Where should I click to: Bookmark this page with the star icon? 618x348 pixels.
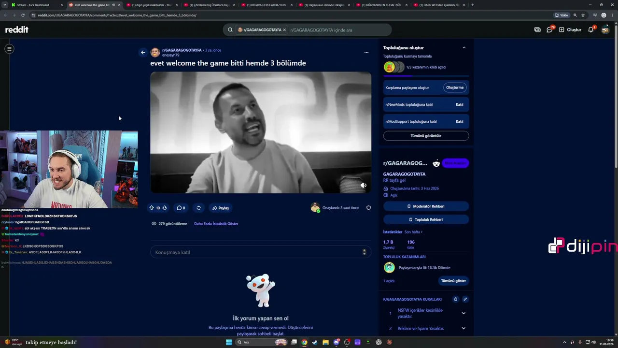[583, 15]
